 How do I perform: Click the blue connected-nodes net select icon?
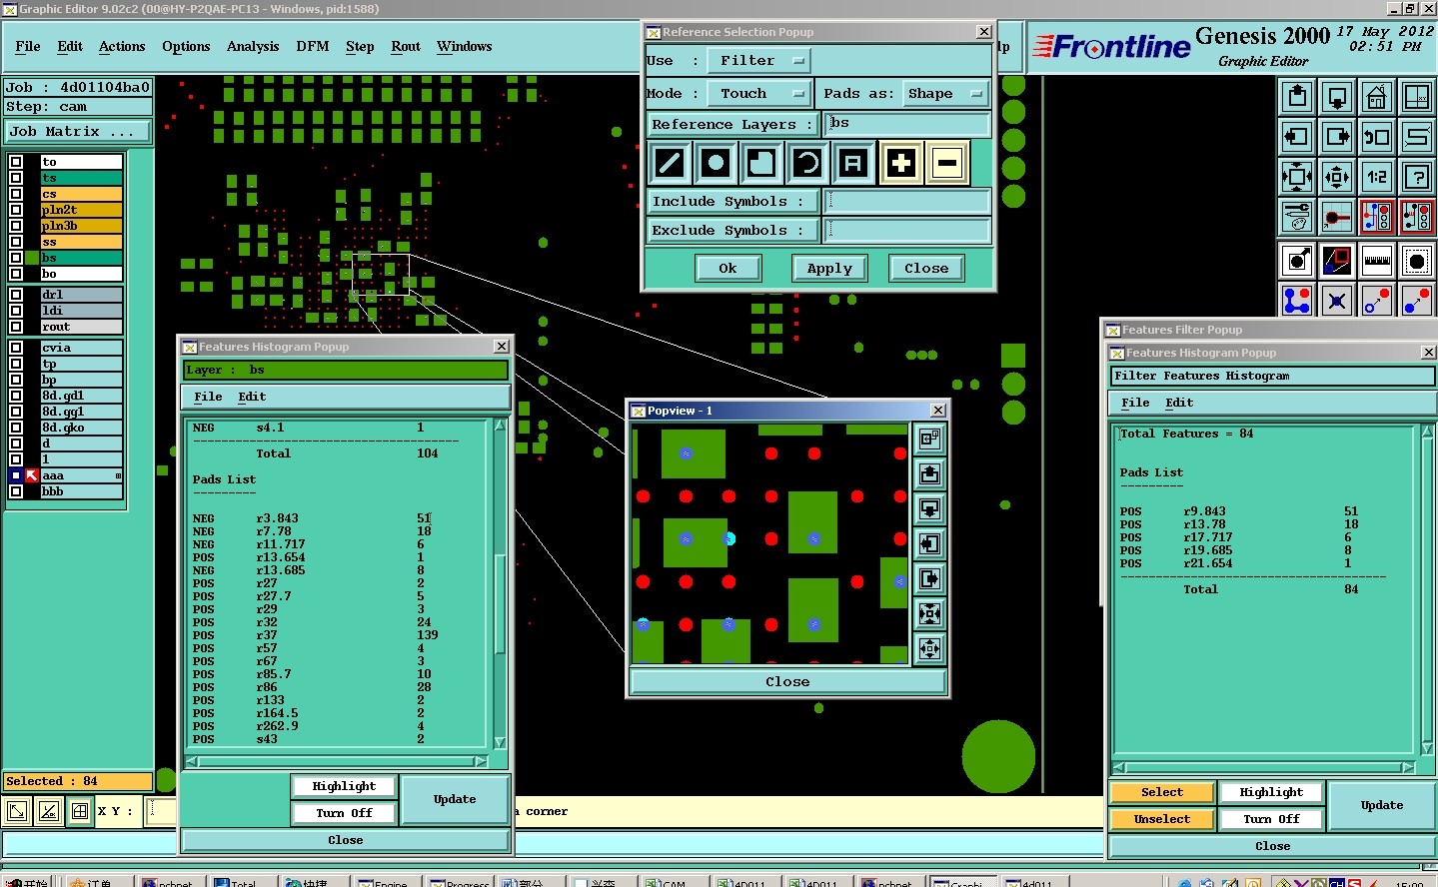click(x=1297, y=300)
